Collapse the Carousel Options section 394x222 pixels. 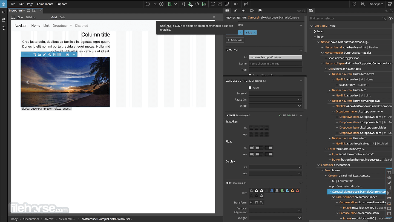click(301, 81)
